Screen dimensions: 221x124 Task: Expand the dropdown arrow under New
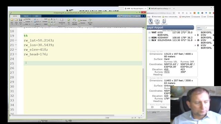pyautogui.click(x=12, y=24)
